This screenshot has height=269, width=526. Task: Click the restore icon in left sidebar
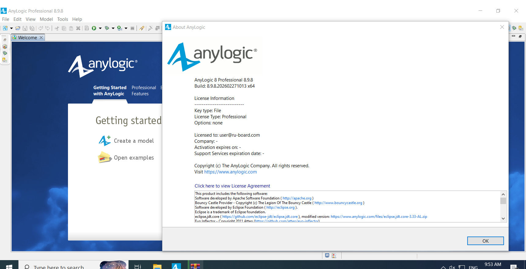pos(5,40)
